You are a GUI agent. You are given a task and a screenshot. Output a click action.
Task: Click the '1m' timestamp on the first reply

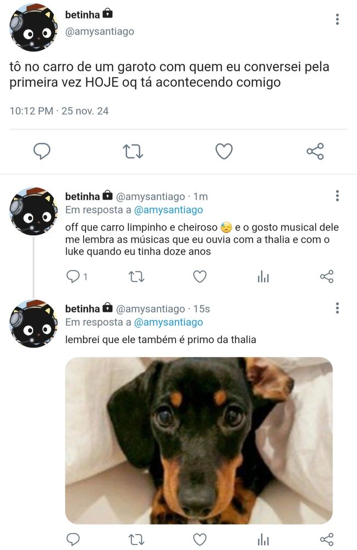pyautogui.click(x=200, y=196)
